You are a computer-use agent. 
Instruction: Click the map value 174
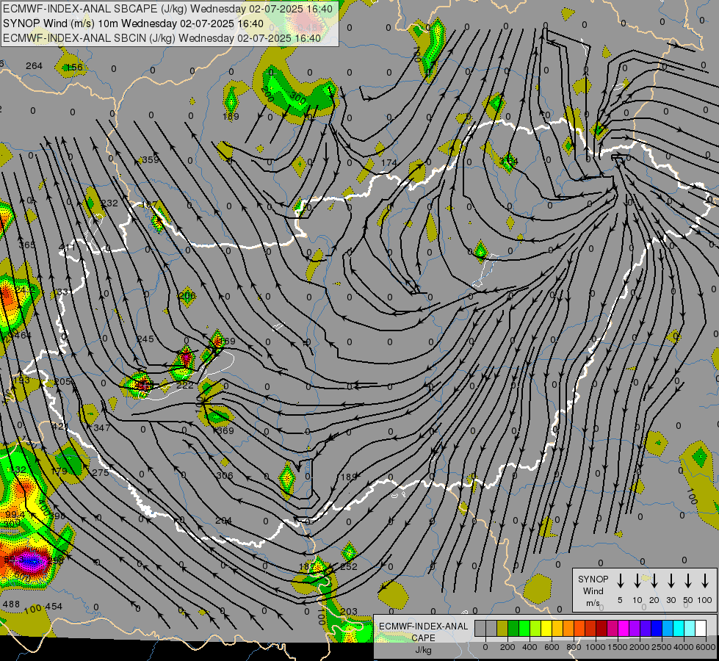click(389, 163)
